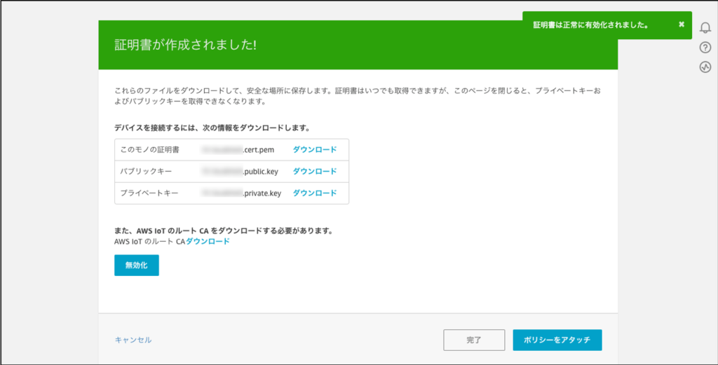The width and height of the screenshot is (718, 365).
Task: Download the cert.pem certificate file
Action: 314,149
